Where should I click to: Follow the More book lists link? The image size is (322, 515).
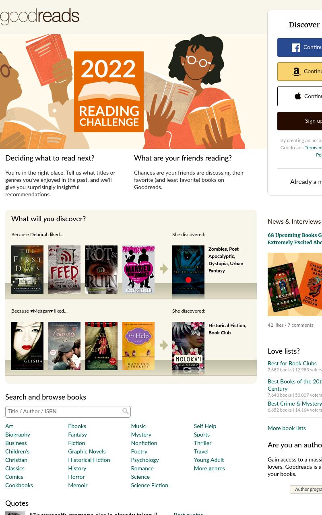pos(287,428)
